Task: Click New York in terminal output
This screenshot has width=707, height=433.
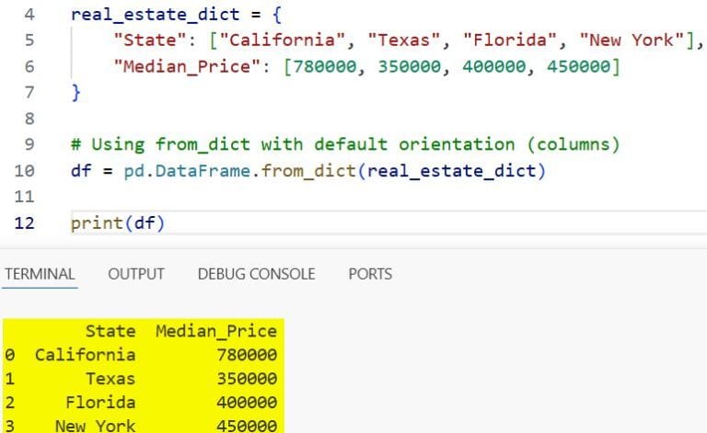Action: 95,426
